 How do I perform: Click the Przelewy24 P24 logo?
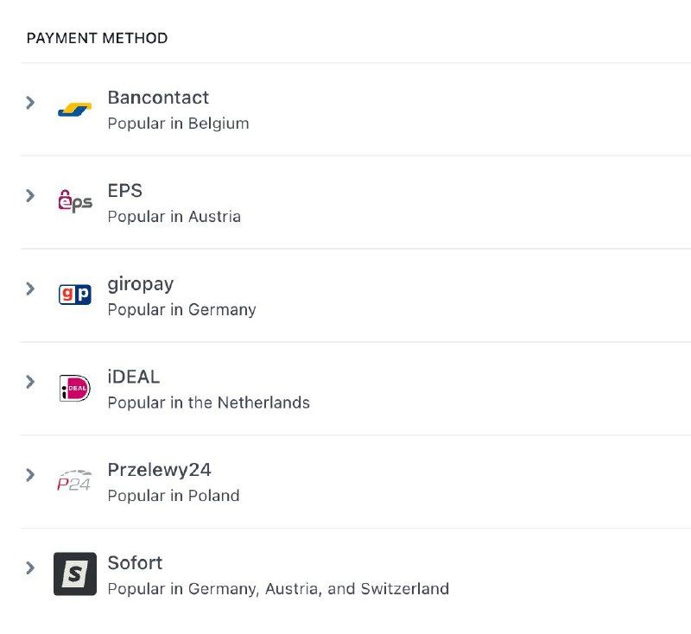tap(74, 481)
